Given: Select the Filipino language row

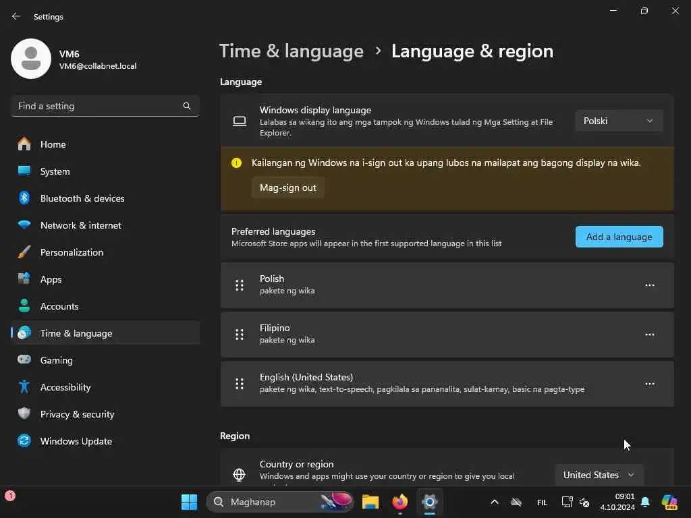Looking at the screenshot, I should point(447,335).
